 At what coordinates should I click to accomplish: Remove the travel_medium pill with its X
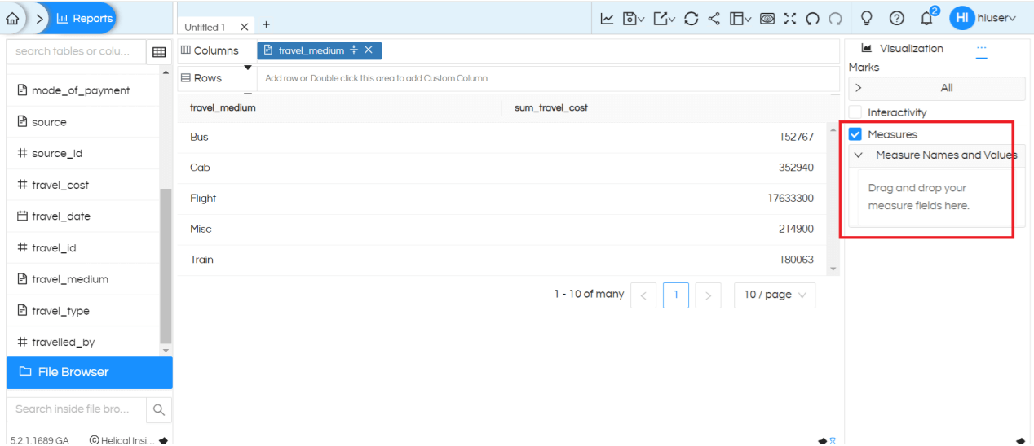pyautogui.click(x=369, y=50)
